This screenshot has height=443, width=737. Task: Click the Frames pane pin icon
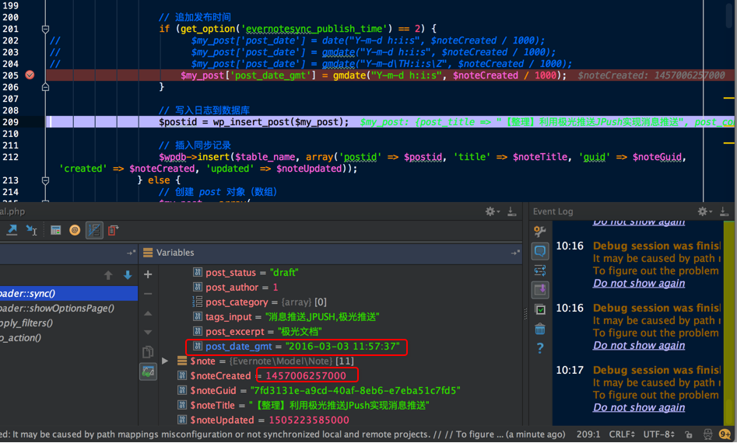(131, 253)
